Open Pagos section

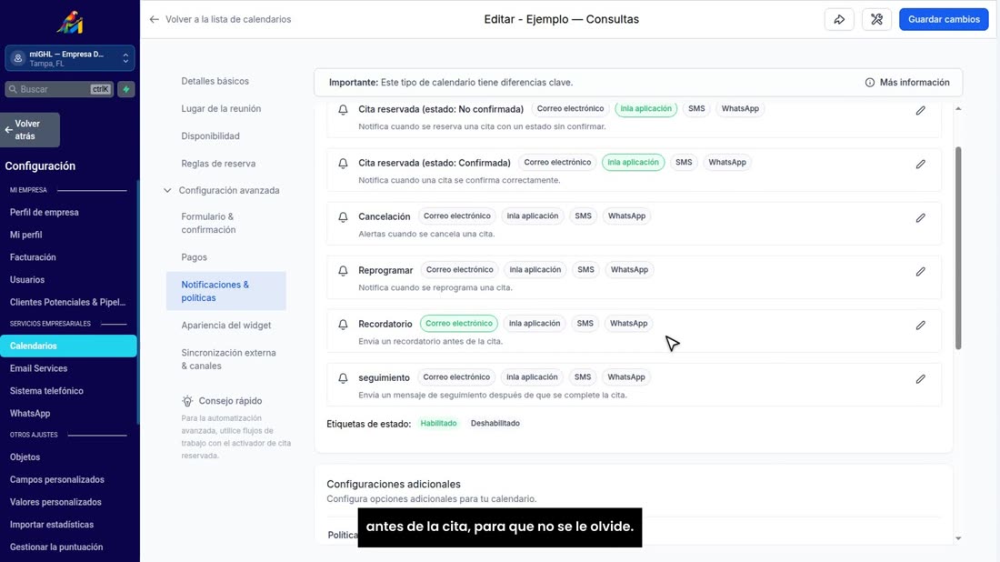(194, 257)
